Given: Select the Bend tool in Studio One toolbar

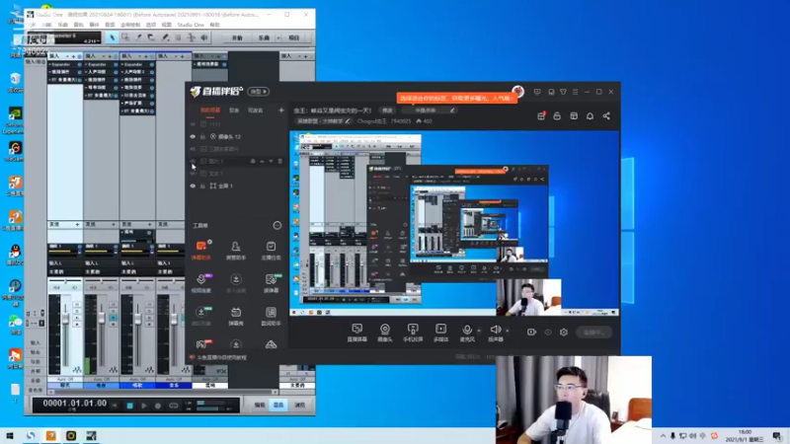Looking at the screenshot, I should point(192,37).
